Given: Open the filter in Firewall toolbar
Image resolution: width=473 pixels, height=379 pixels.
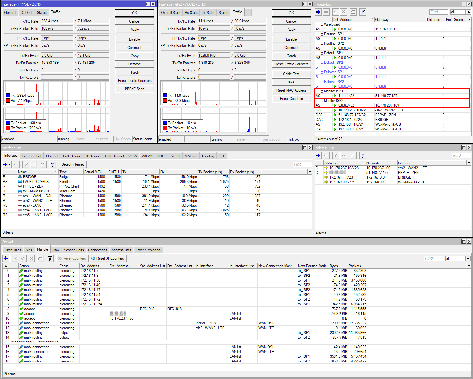Looking at the screenshot, I should coord(50,258).
